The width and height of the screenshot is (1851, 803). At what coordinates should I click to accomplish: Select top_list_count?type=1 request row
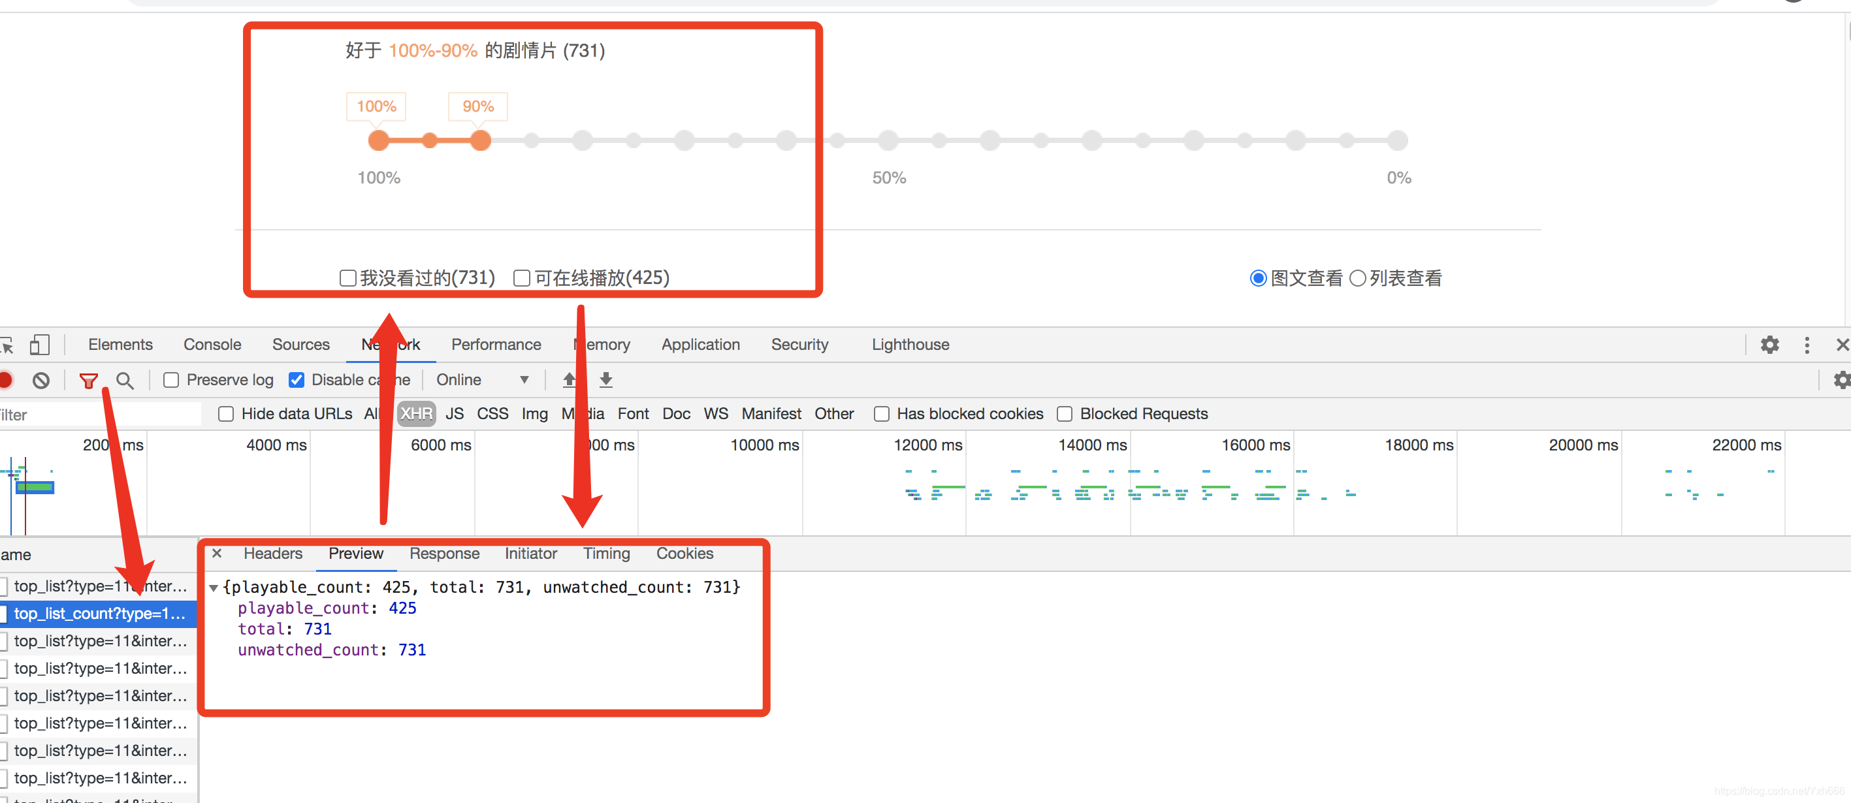click(x=99, y=614)
